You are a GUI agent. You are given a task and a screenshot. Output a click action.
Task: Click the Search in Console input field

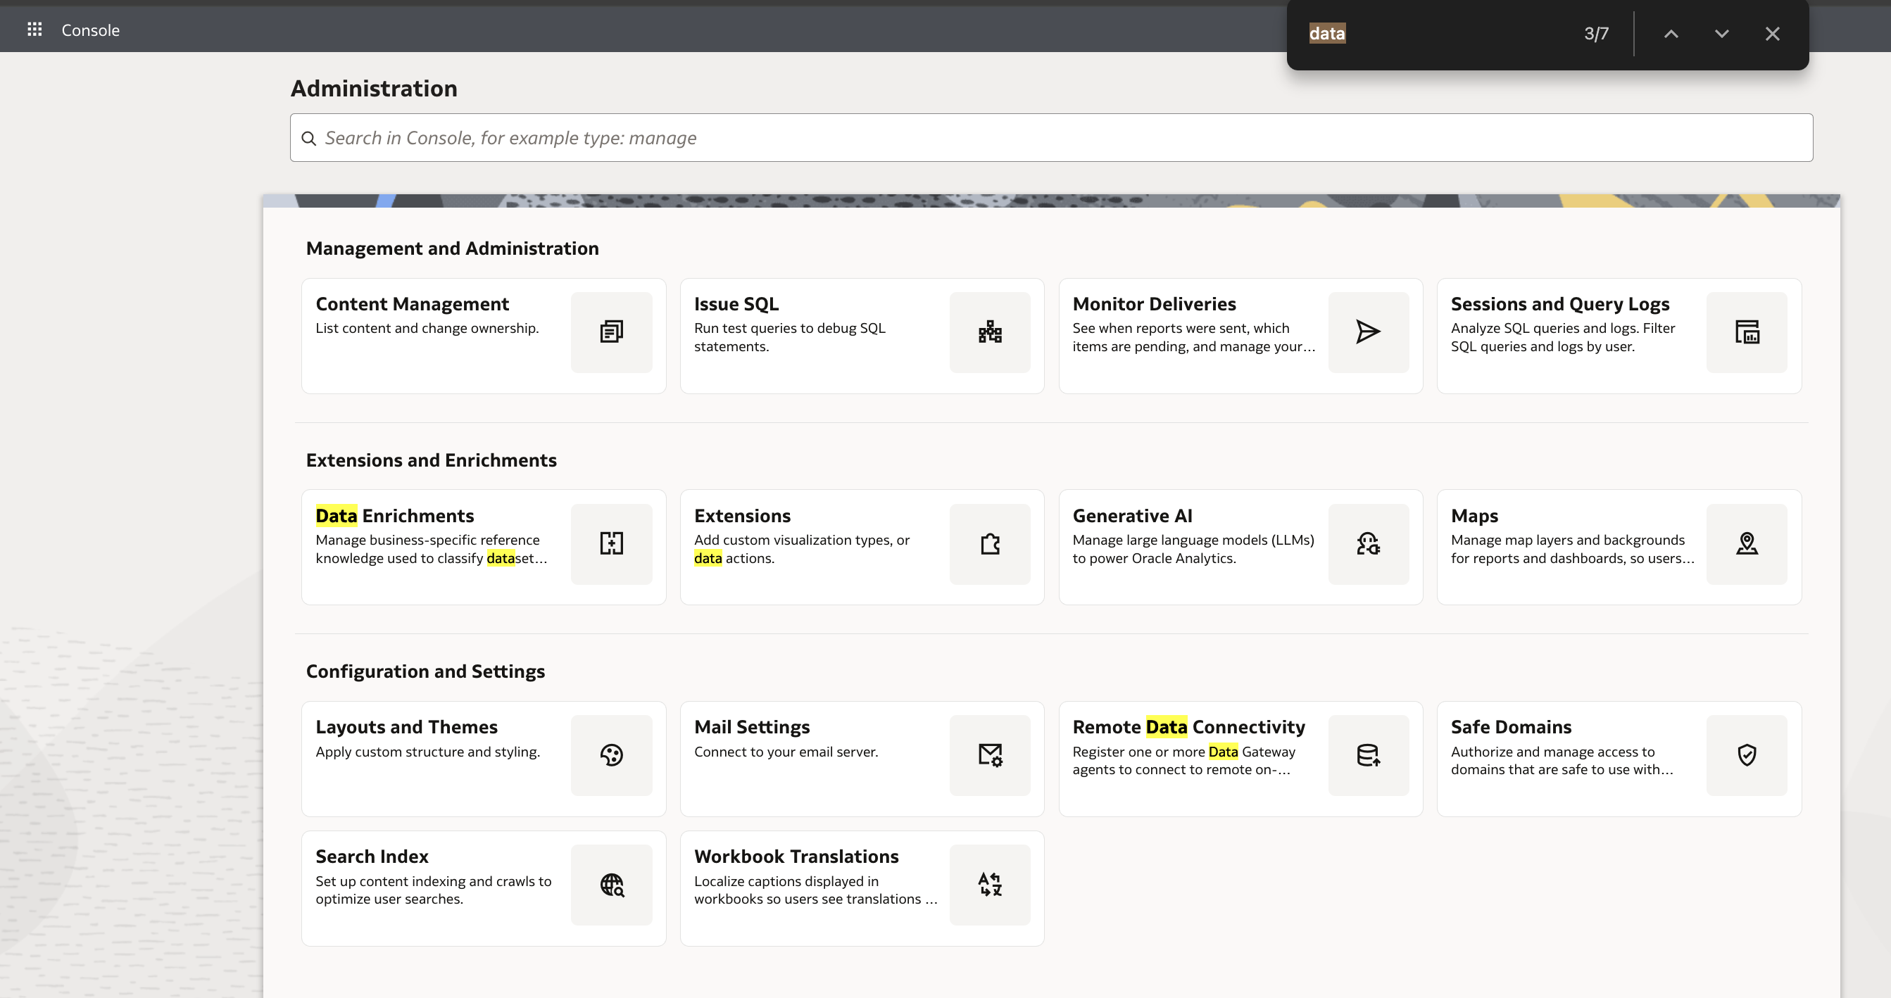[1050, 138]
